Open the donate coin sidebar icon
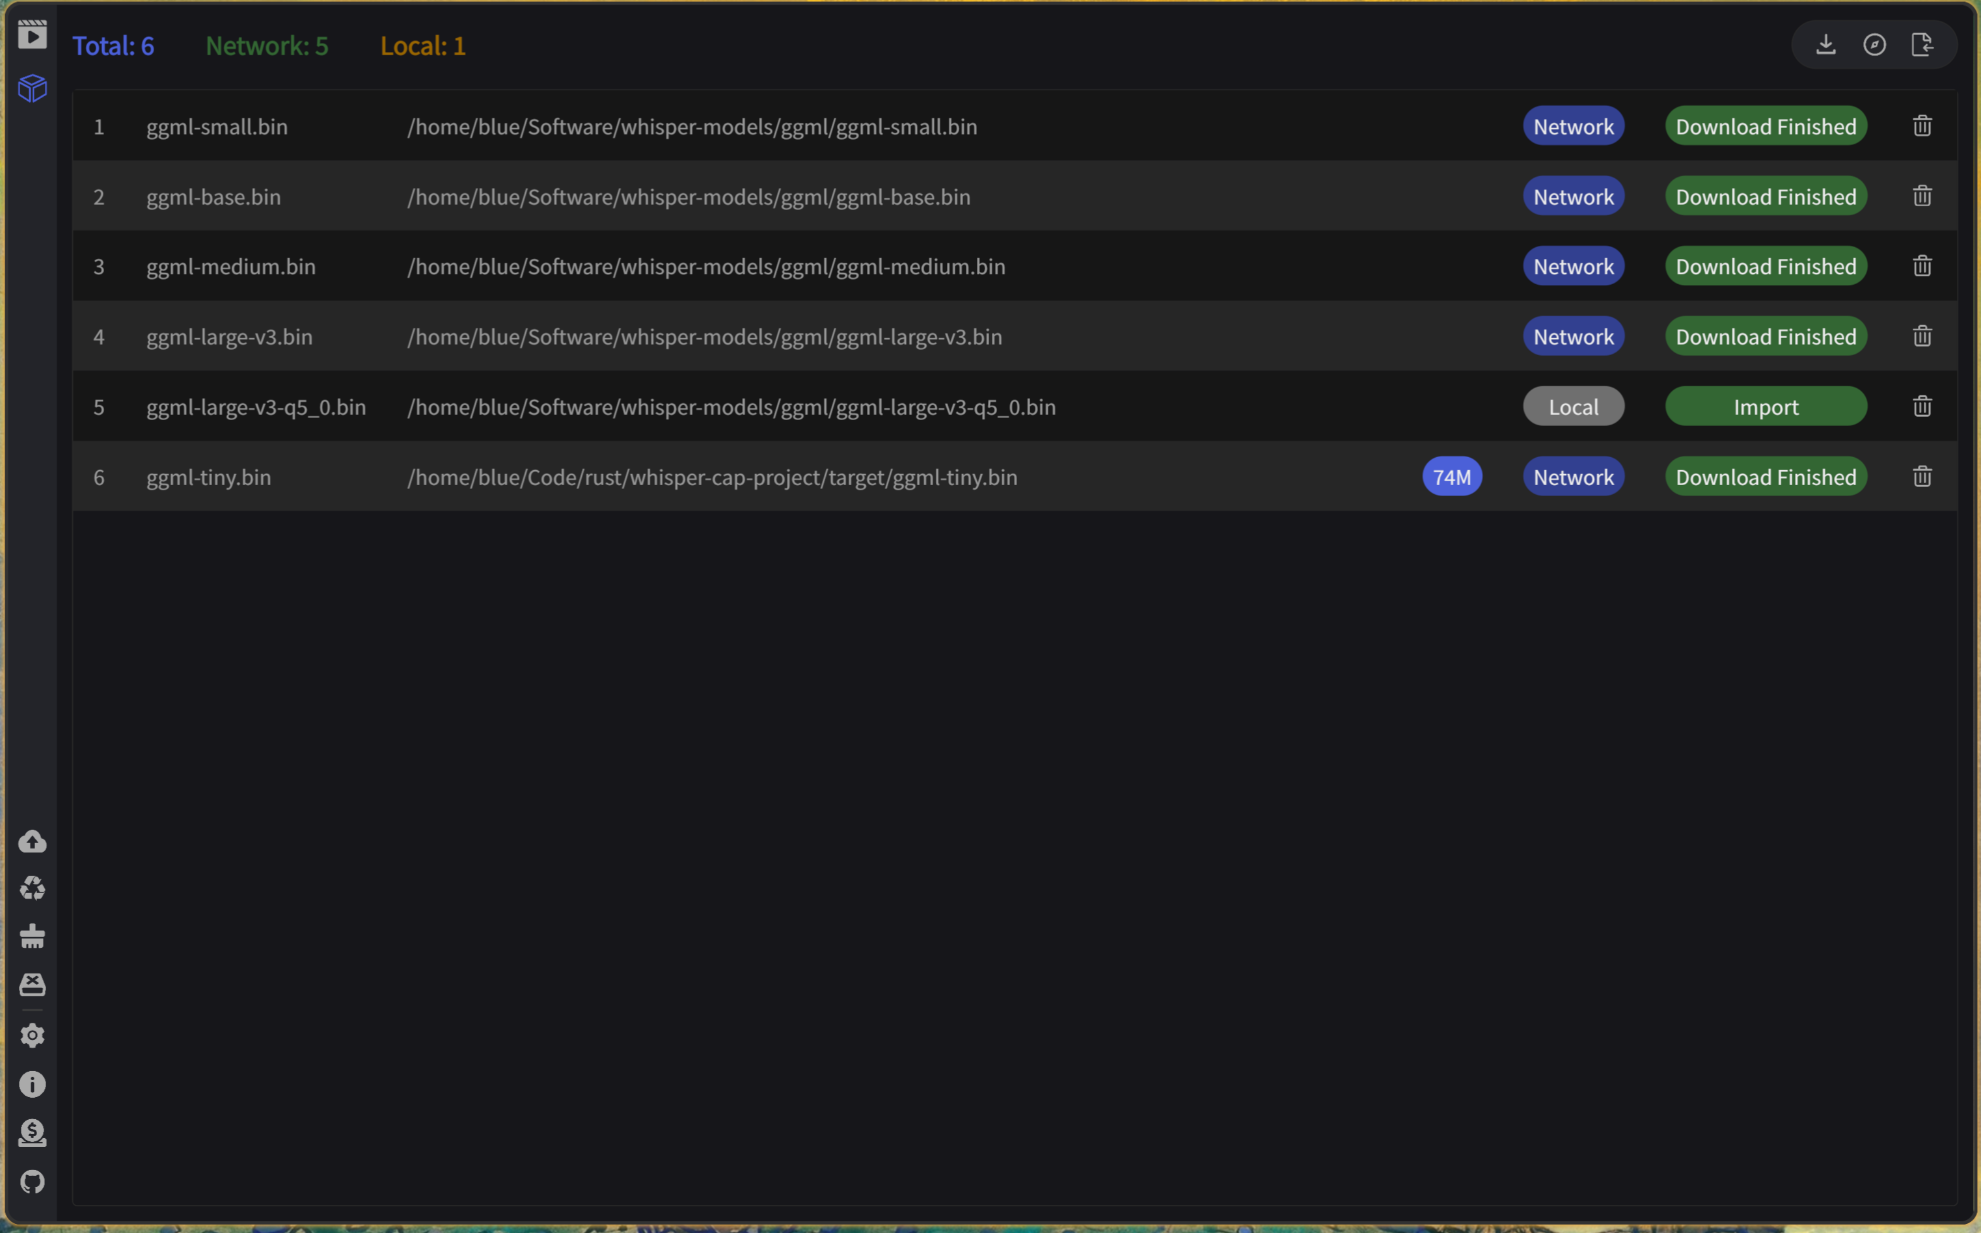1981x1233 pixels. (x=33, y=1132)
